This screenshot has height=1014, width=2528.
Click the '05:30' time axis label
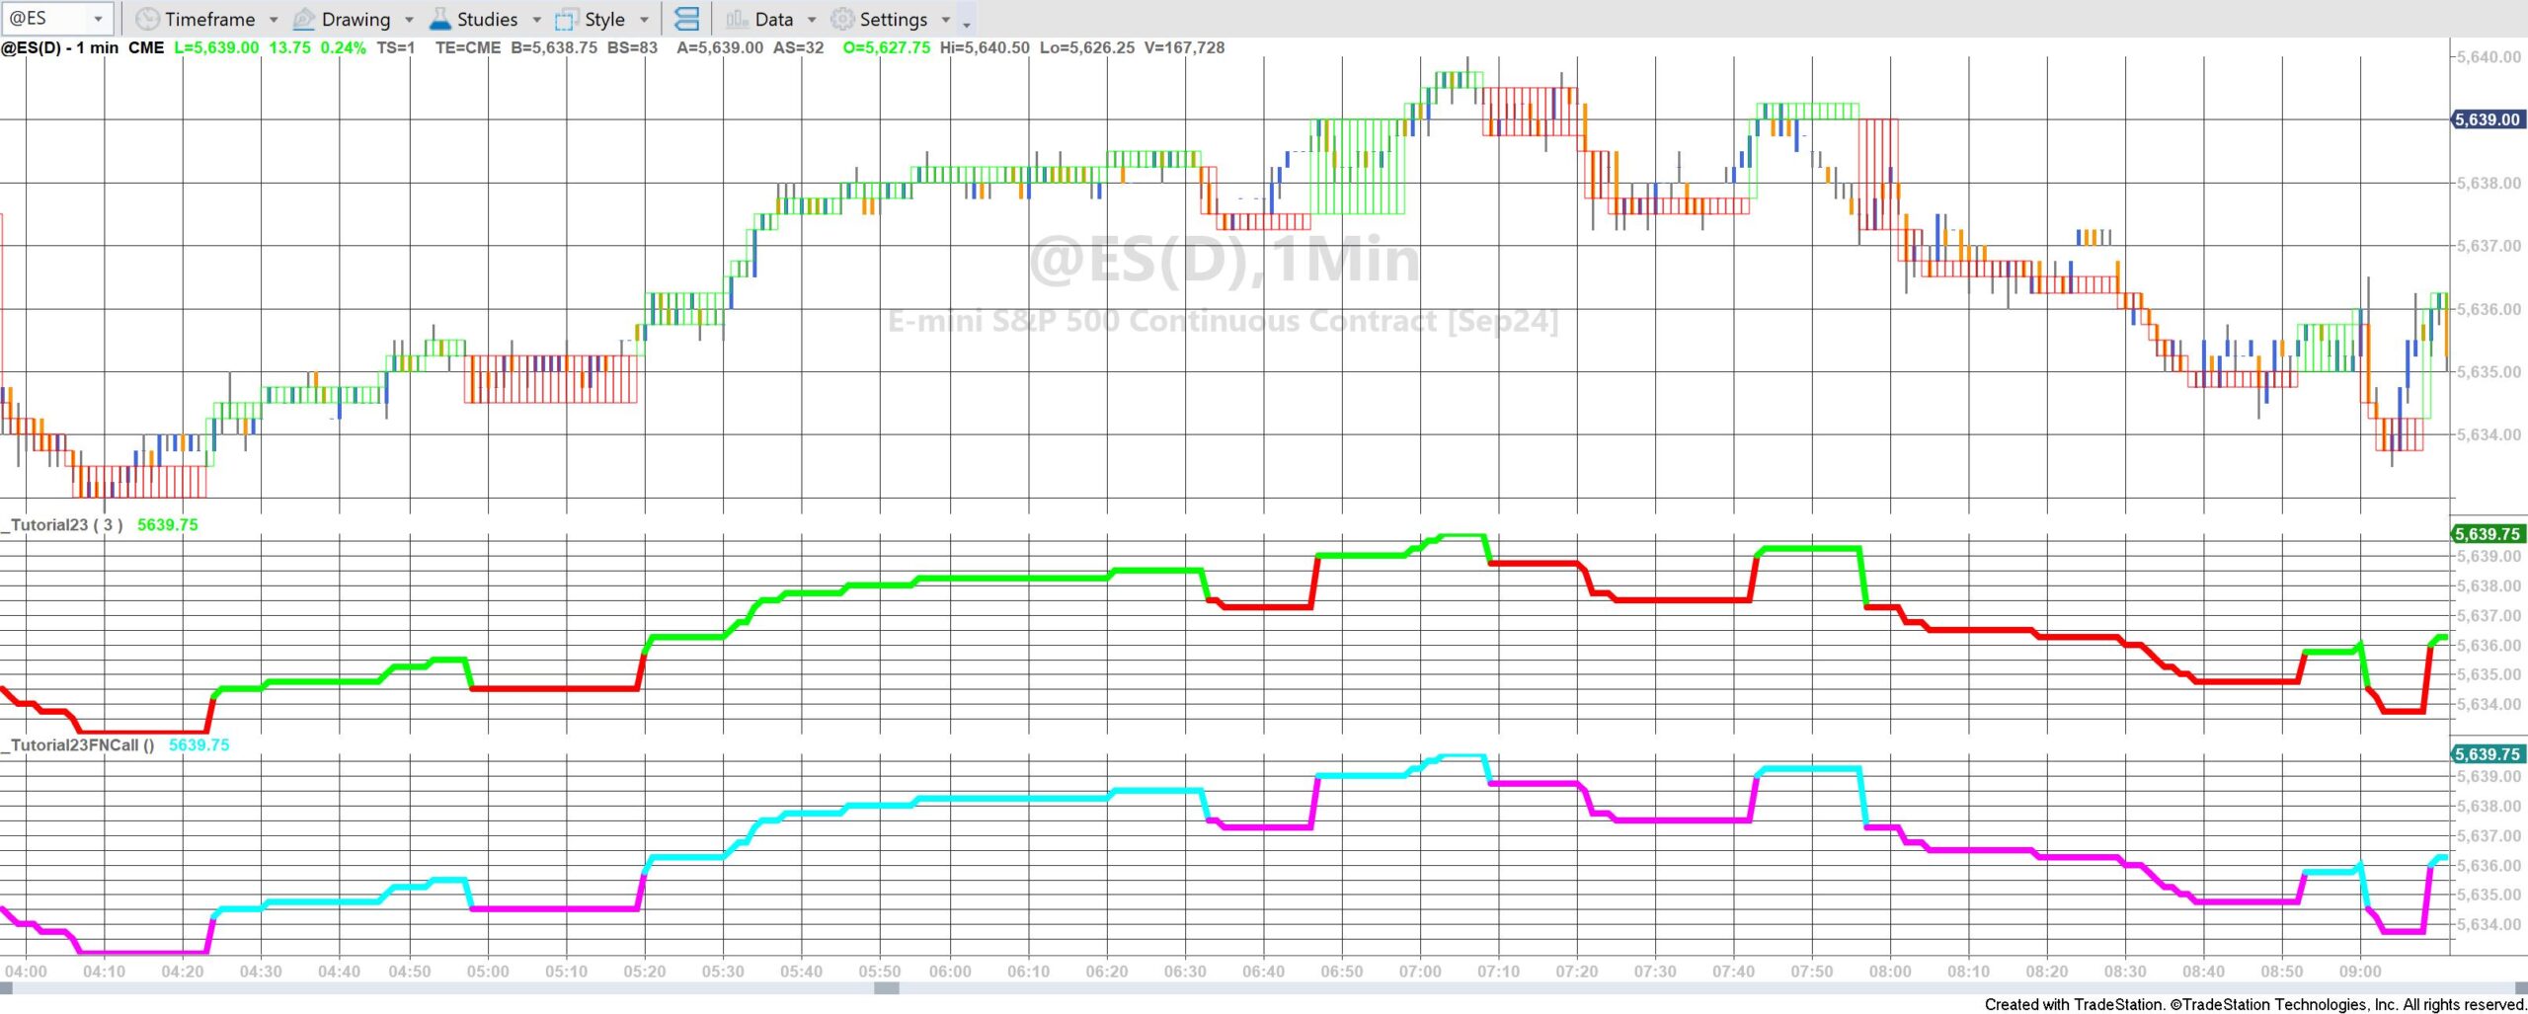click(x=723, y=972)
